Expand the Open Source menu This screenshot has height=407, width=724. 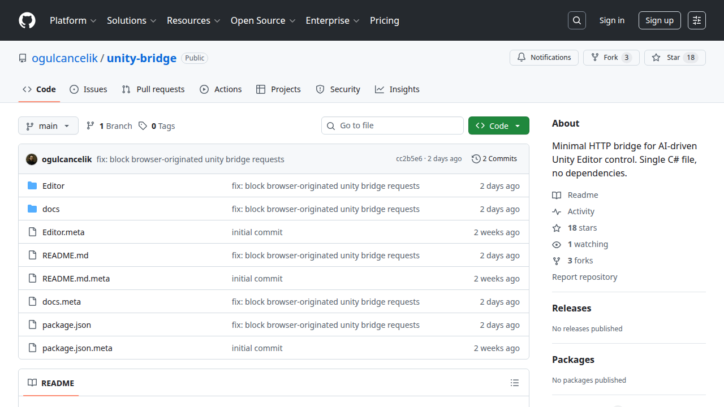point(263,20)
